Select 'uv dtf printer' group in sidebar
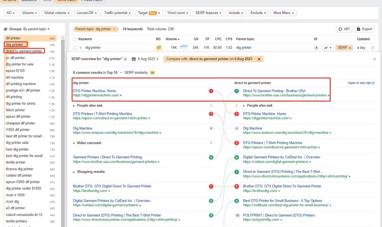 tap(15, 58)
